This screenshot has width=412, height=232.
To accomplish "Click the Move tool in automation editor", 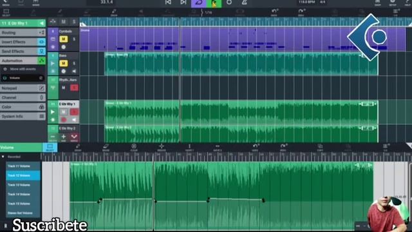I will click(x=162, y=148).
